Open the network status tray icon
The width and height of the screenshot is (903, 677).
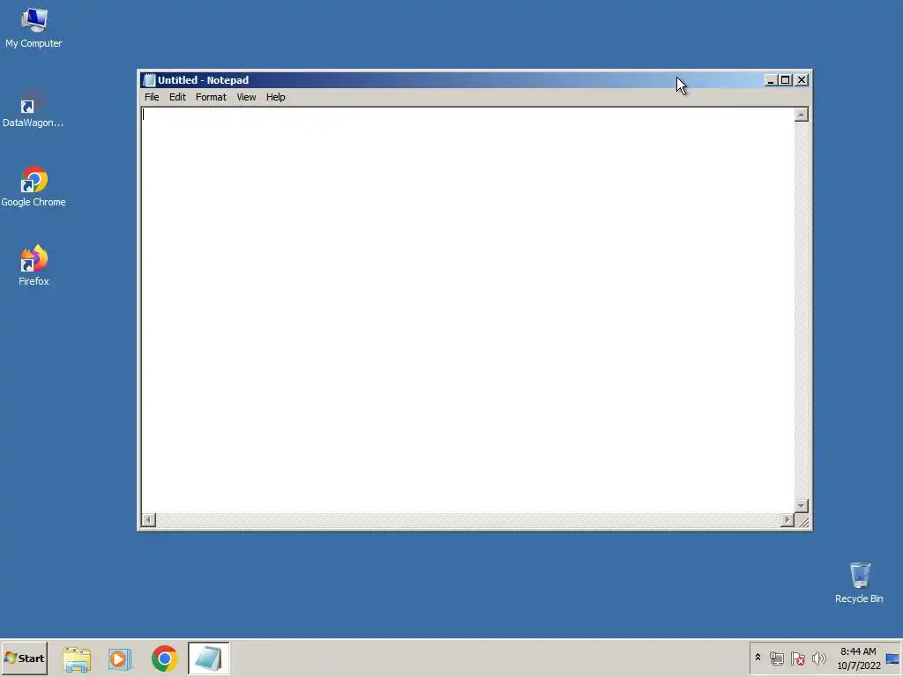(777, 658)
